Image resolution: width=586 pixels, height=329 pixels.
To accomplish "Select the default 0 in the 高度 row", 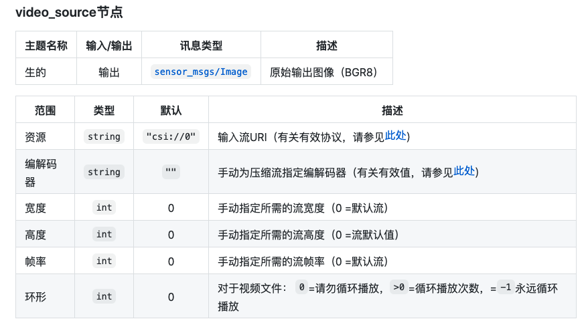I will click(171, 235).
